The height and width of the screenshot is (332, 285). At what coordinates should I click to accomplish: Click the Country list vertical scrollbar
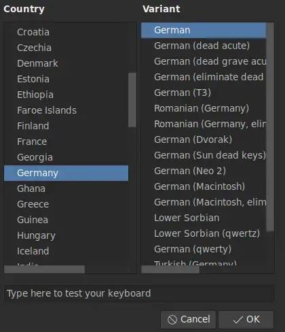pyautogui.click(x=132, y=100)
